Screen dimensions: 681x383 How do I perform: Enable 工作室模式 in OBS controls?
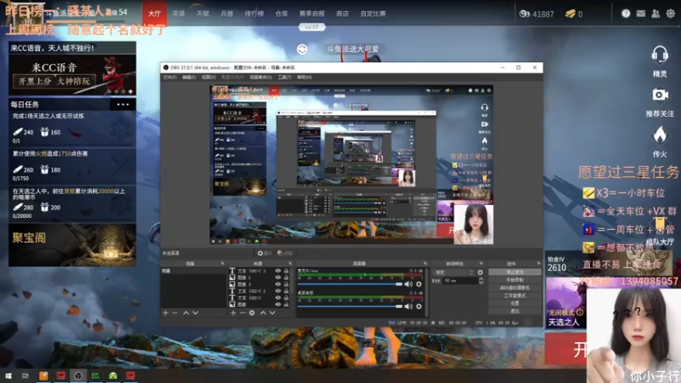pyautogui.click(x=515, y=295)
